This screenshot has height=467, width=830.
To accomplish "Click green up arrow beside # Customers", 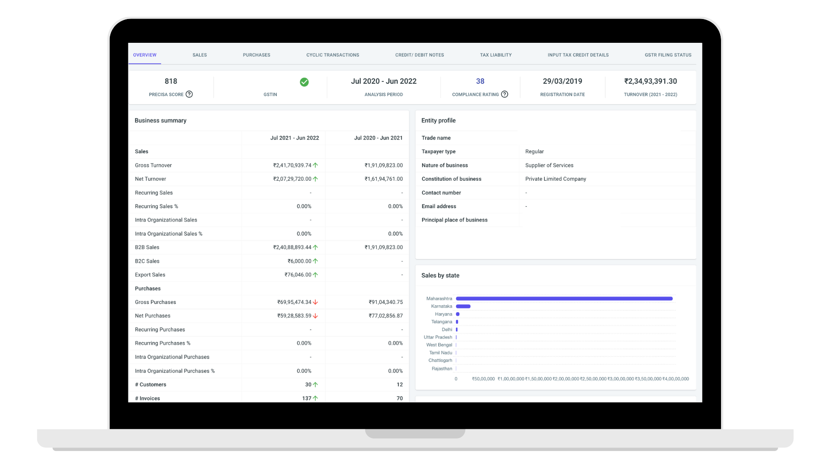I will (x=316, y=384).
